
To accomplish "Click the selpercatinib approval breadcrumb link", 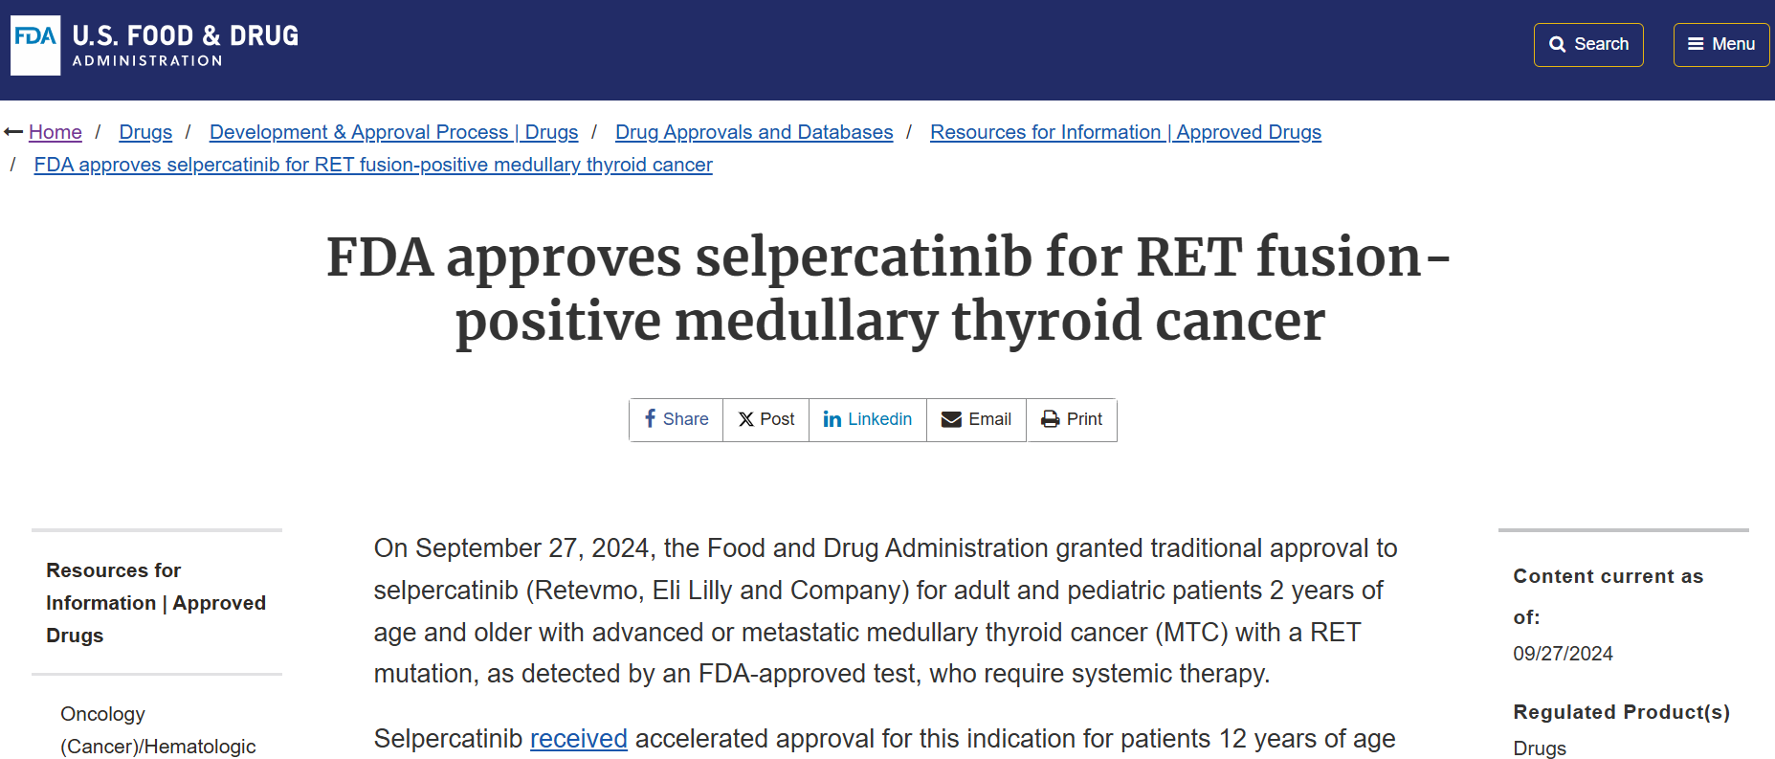I will point(373,165).
